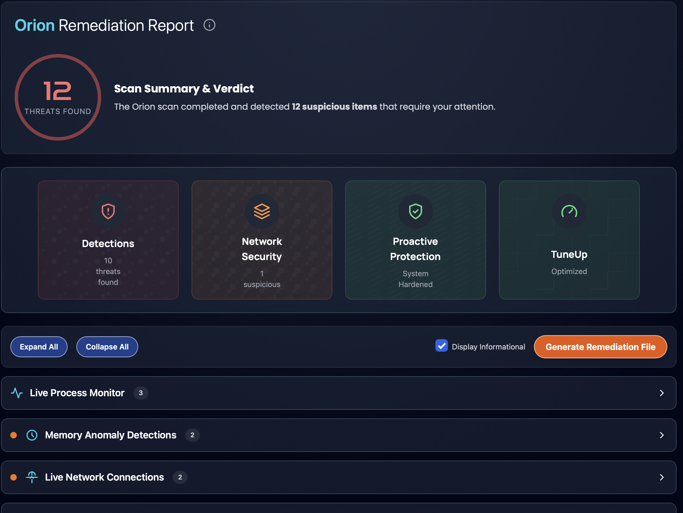Screen dimensions: 683x513
Task: Click the count badge 3 on Live Process Monitor
Action: click(x=141, y=393)
